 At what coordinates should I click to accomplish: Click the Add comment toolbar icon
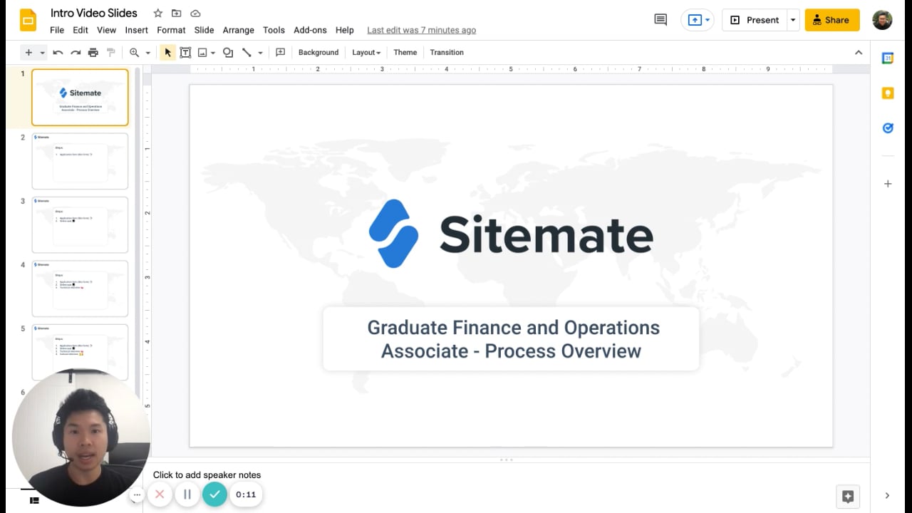281,53
